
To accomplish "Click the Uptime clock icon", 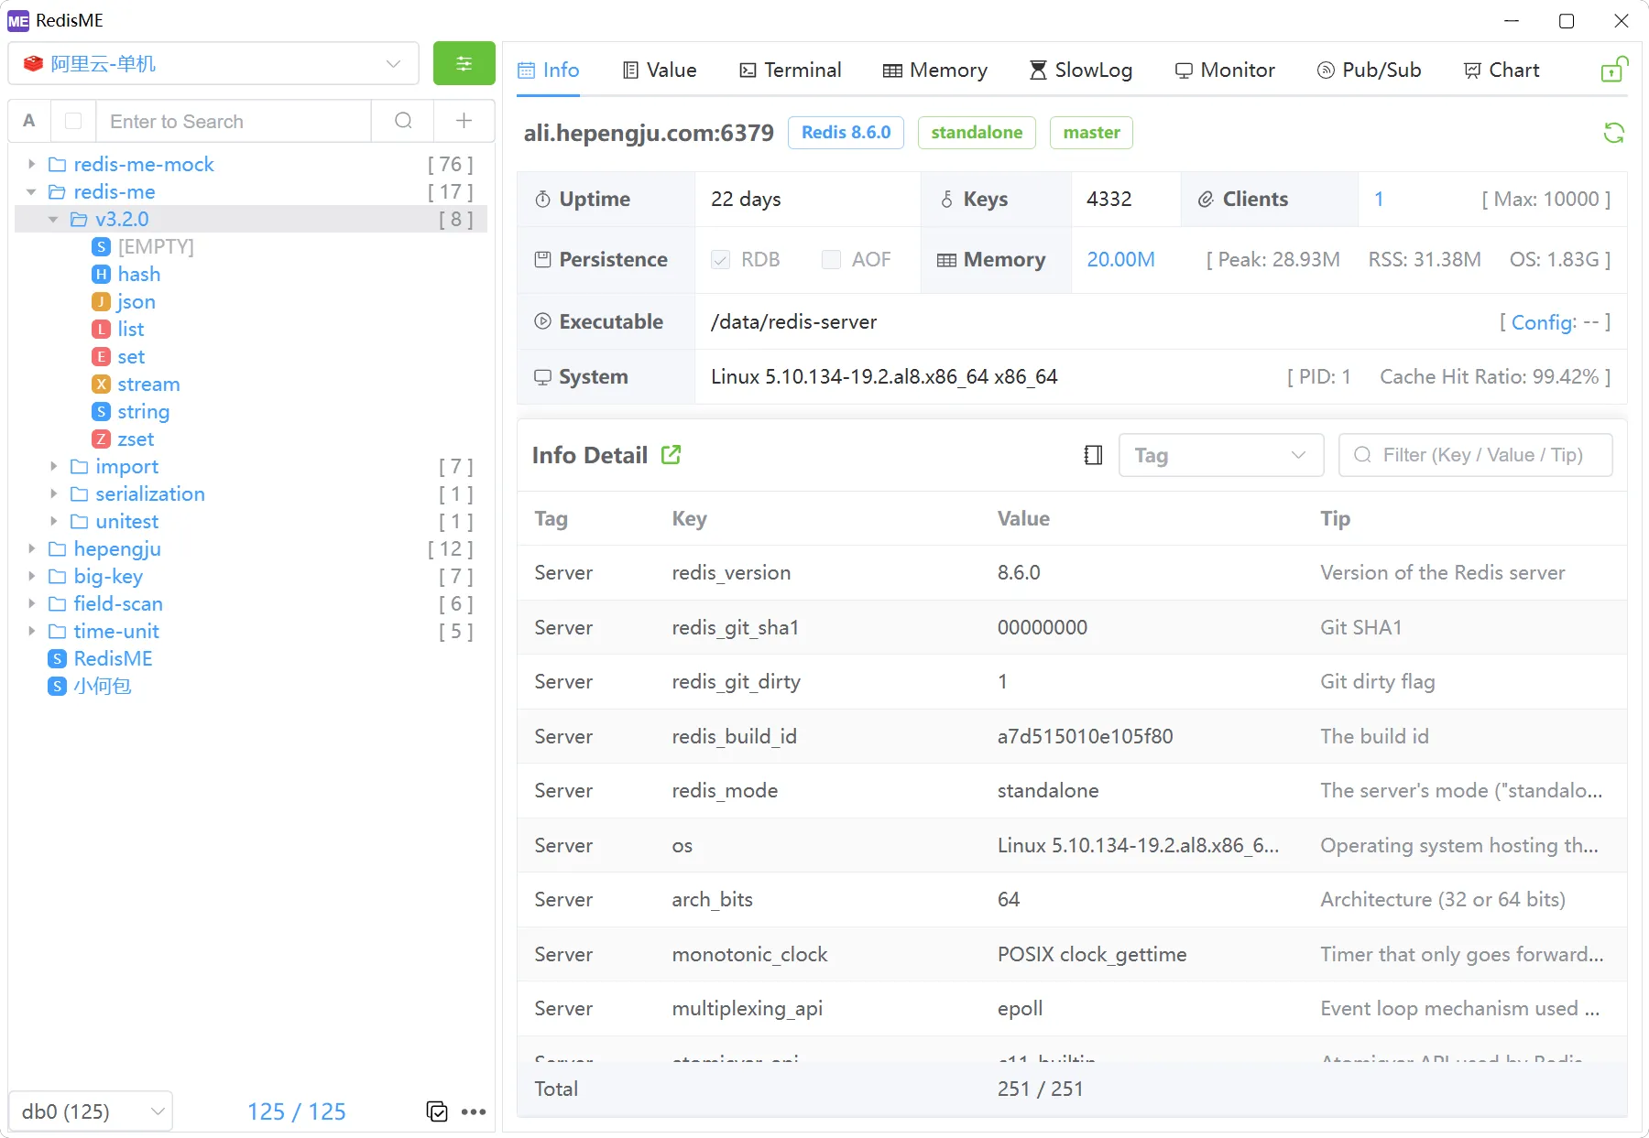I will [542, 199].
